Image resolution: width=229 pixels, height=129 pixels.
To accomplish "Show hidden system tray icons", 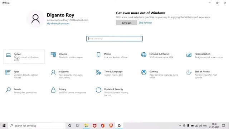I will (180, 126).
